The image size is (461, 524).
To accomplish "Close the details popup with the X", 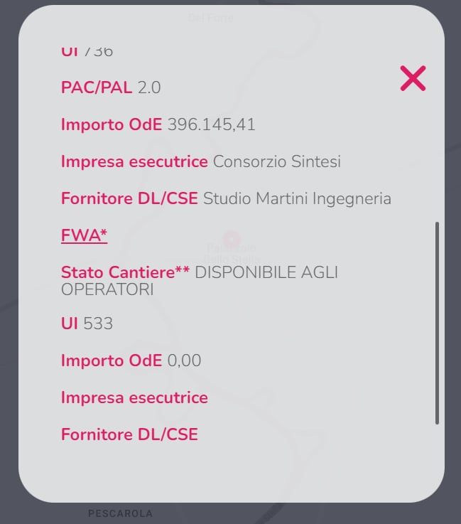I will tap(413, 78).
